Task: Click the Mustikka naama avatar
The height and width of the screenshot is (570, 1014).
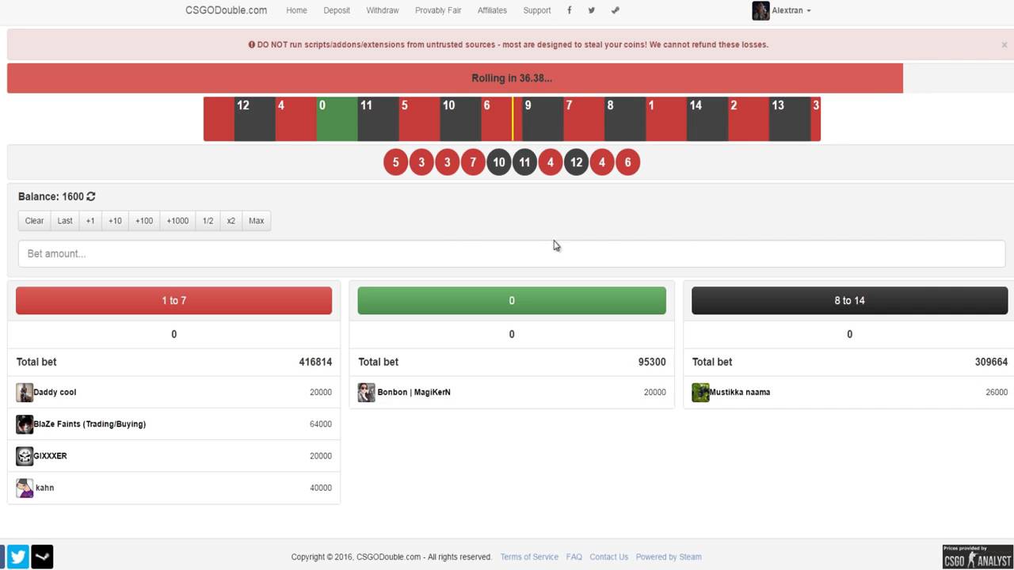Action: click(700, 392)
